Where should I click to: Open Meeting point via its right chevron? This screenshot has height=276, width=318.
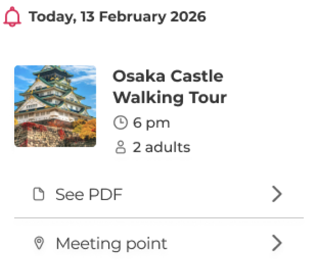(x=277, y=243)
